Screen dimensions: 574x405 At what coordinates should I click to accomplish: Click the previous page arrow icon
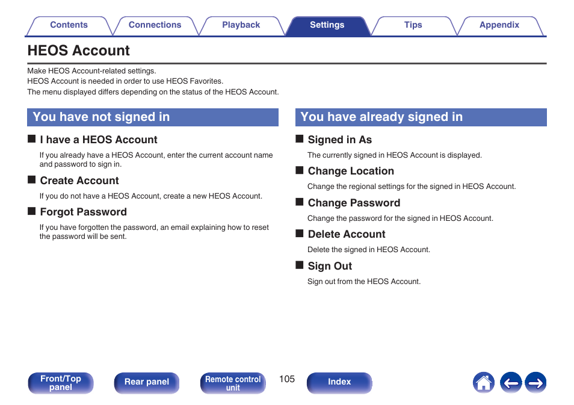pos(511,383)
